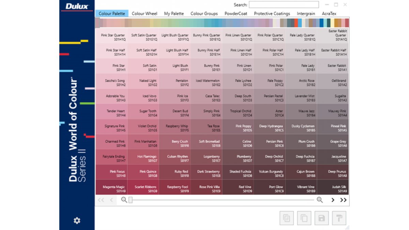Select the Magenta Magic swatch
Viewport: 409px width, 230px height.
click(x=111, y=187)
